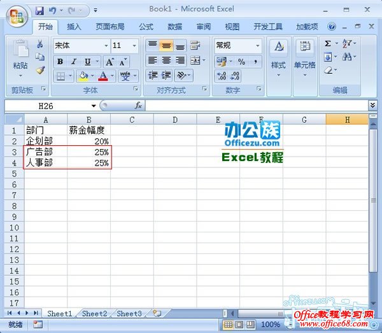Click the Sort and Filter icon
382x333 pixels.
click(x=347, y=43)
